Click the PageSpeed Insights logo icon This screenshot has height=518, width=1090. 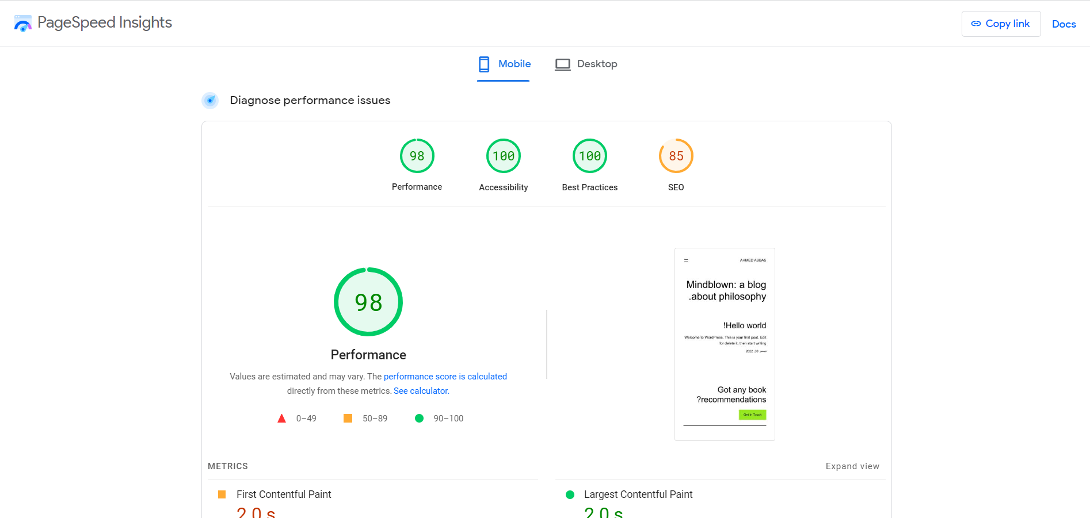pos(23,24)
